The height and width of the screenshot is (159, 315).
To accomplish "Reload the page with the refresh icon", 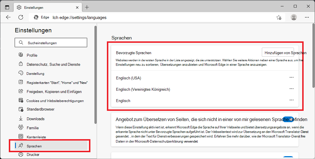I will click(x=21, y=17).
